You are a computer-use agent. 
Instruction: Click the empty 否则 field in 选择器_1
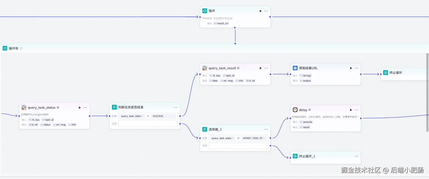pyautogui.click(x=238, y=146)
